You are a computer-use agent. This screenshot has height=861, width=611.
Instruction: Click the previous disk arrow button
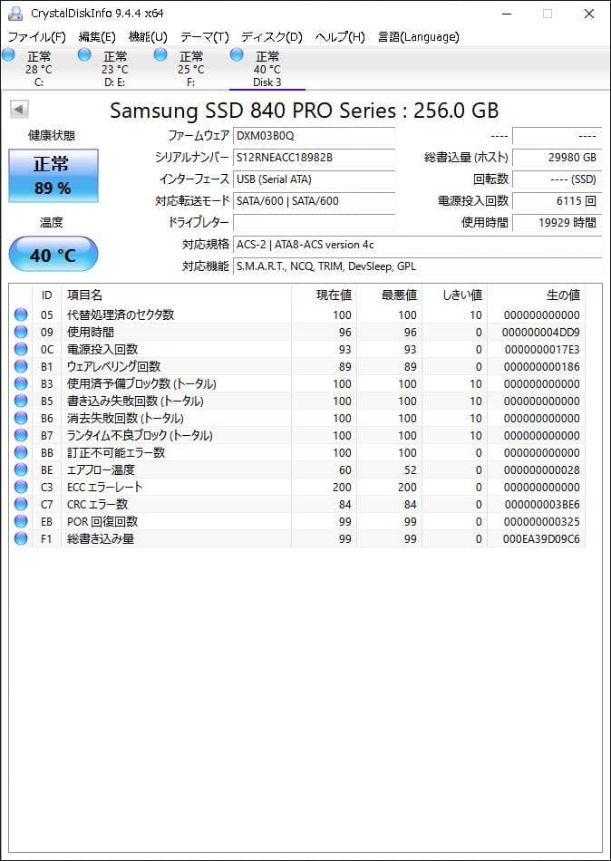pos(19,110)
